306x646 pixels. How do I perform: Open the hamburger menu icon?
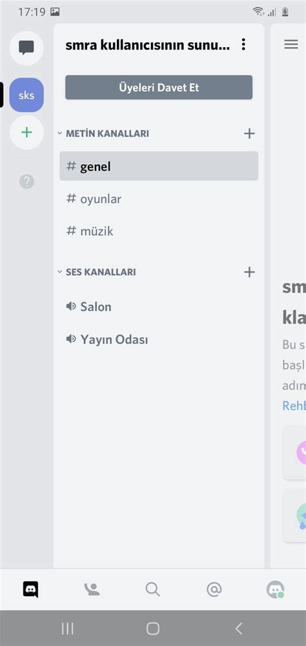coord(291,45)
